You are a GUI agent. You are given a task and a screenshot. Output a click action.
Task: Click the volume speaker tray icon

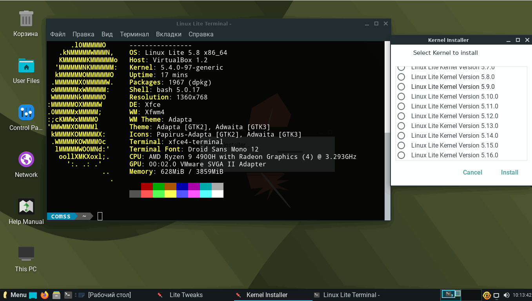[507, 295]
